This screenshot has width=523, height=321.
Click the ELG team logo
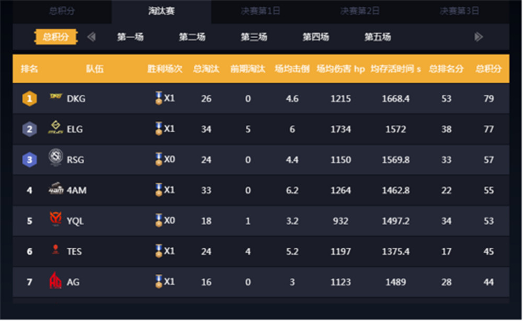click(x=55, y=128)
